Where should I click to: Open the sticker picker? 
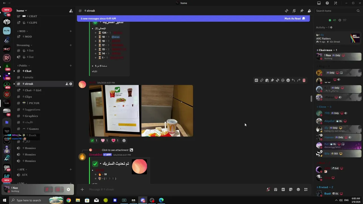pos(291,190)
